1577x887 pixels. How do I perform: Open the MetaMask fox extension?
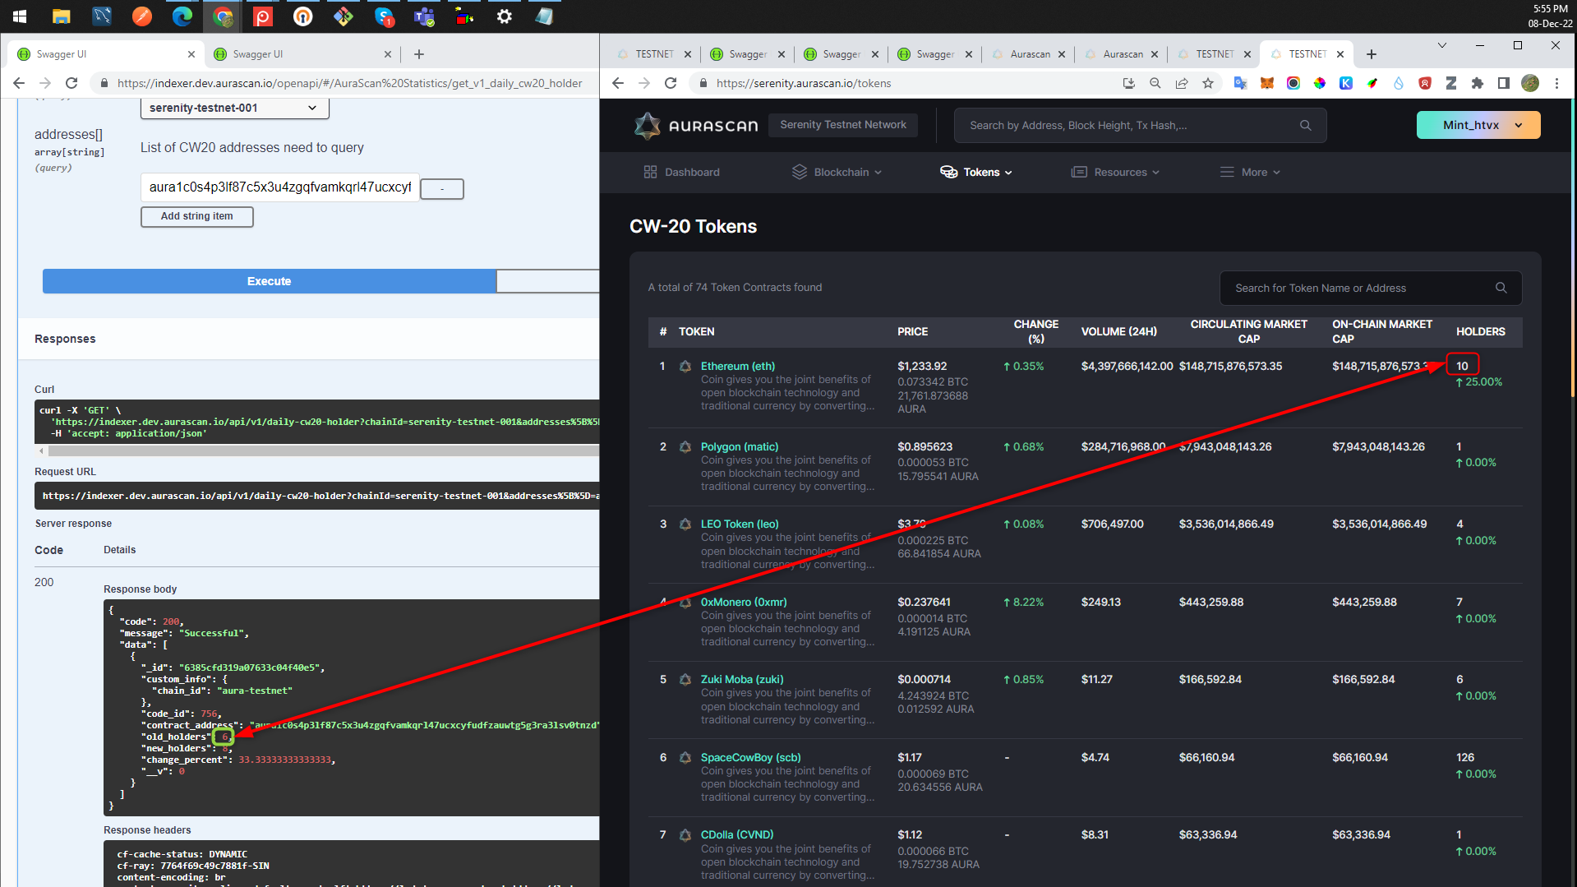click(1266, 83)
